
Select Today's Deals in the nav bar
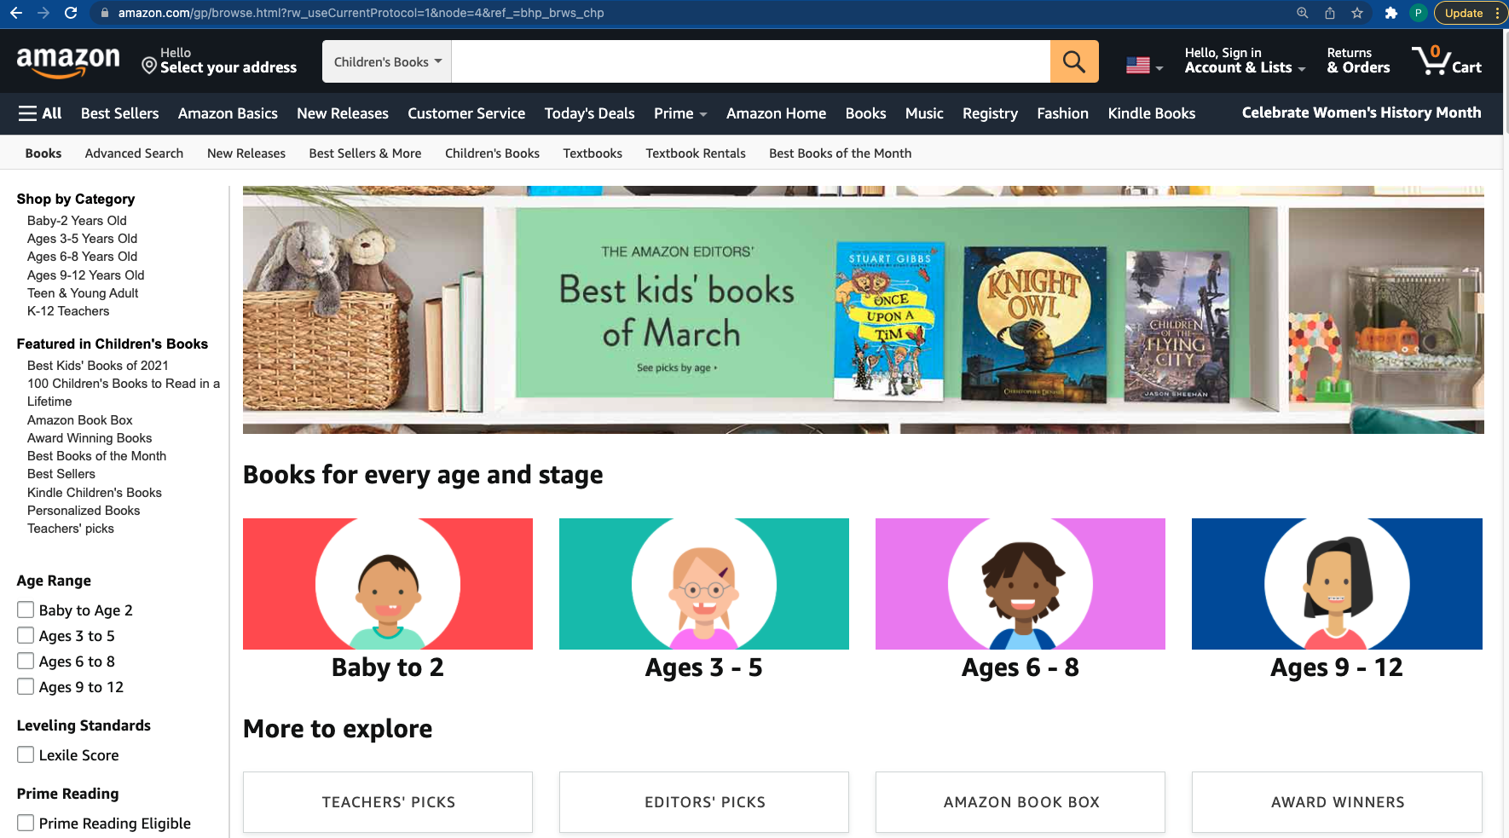pos(589,113)
